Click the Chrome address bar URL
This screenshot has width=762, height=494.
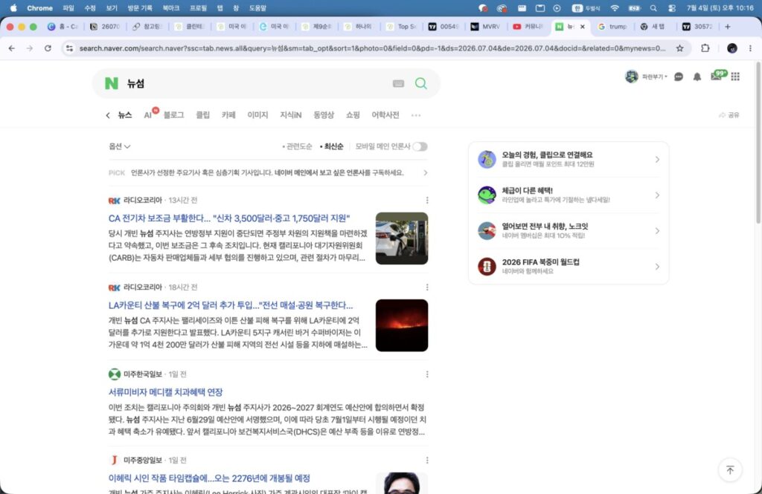372,48
